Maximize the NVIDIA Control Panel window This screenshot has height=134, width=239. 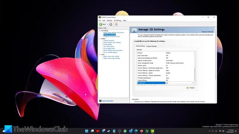click(x=208, y=17)
